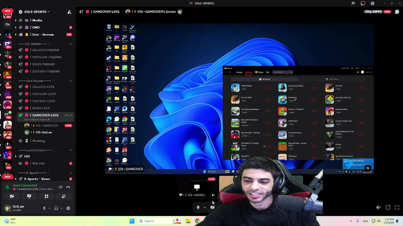
Task: Join the ST6 CS2 voice channel
Action: click(x=45, y=164)
